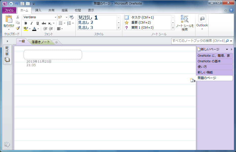Toggle italic formatting
The width and height of the screenshot is (236, 152).
[32, 23]
